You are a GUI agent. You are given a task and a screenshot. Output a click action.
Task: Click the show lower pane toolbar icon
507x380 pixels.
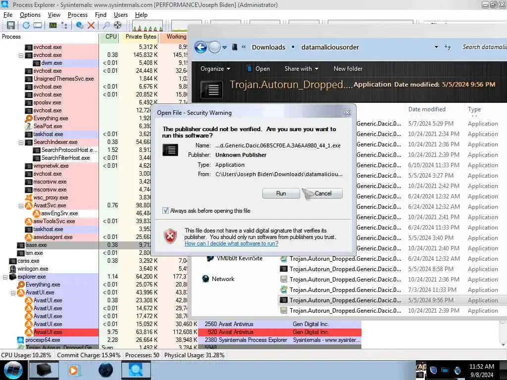38,25
